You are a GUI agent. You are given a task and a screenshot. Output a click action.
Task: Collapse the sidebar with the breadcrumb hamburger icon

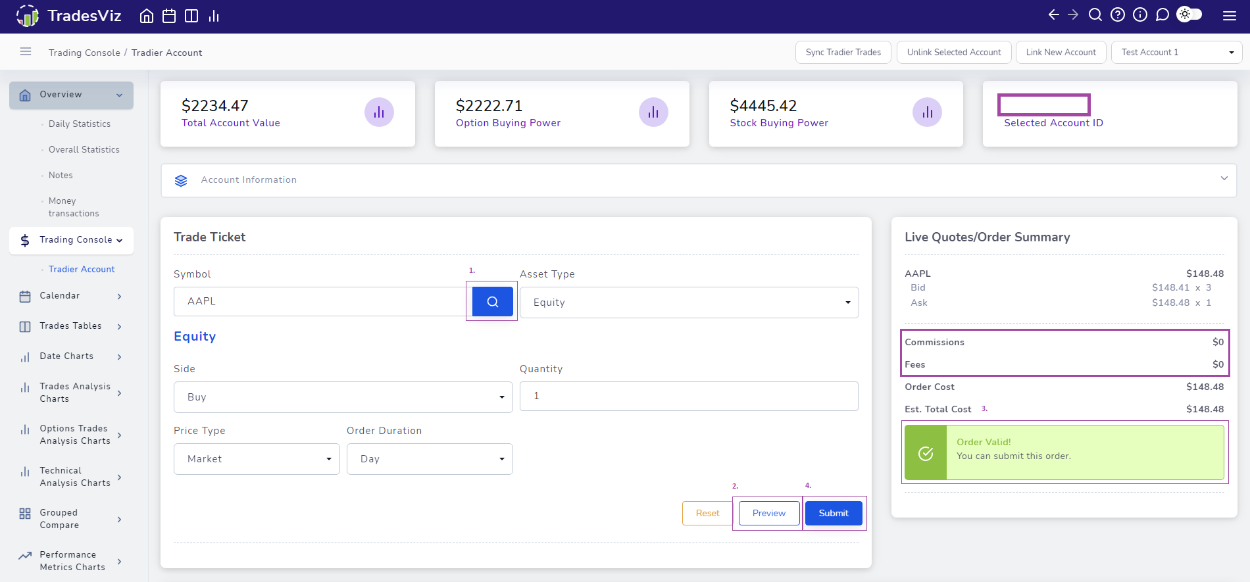pos(26,51)
